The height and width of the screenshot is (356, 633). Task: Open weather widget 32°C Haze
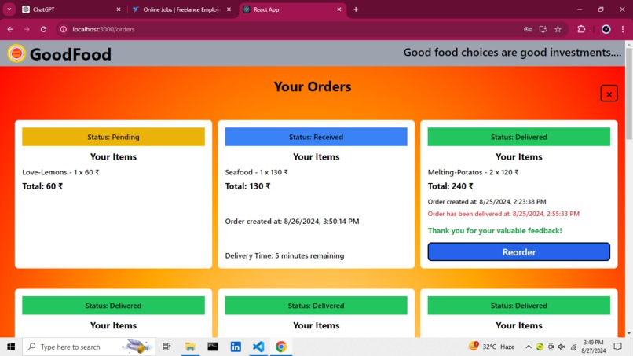click(x=492, y=347)
